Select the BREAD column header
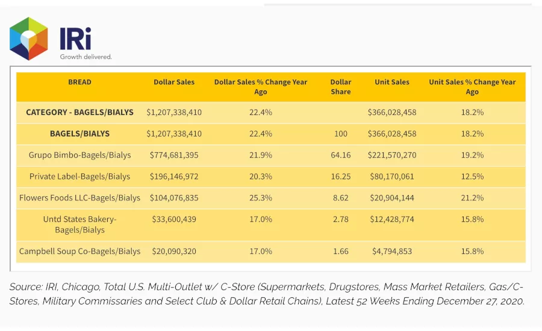 click(80, 82)
